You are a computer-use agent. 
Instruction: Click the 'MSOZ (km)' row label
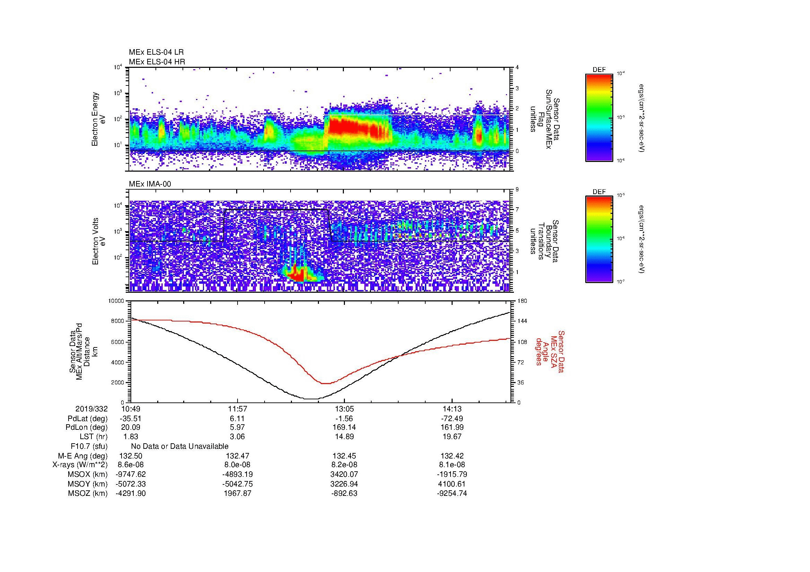click(88, 493)
